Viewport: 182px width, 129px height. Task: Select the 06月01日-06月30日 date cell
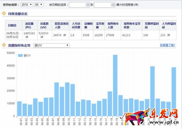[x=14, y=35]
